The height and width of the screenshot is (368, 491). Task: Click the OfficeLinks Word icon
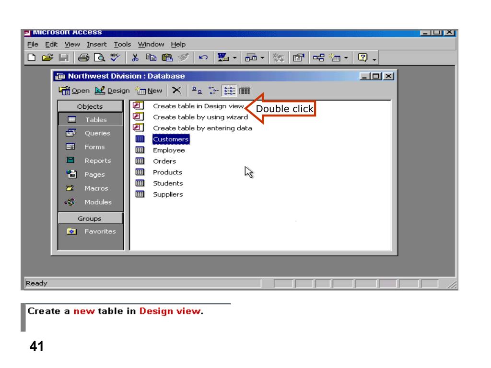223,57
